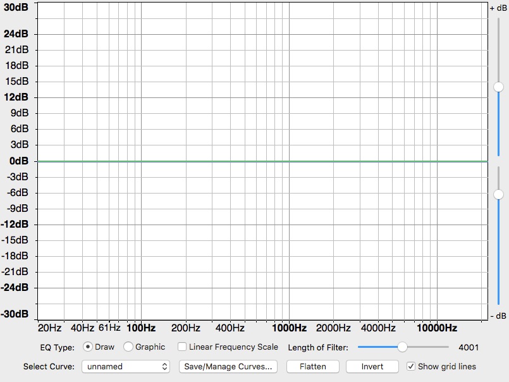
Task: Click the 24dB axis label
Action: pyautogui.click(x=16, y=34)
